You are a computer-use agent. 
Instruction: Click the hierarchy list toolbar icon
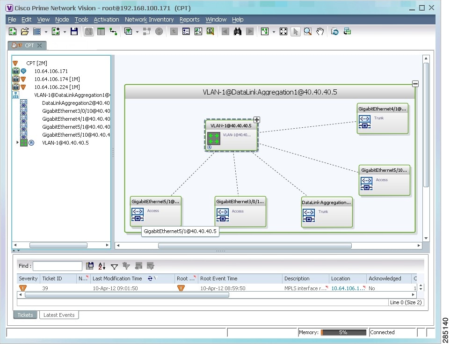pyautogui.click(x=37, y=31)
